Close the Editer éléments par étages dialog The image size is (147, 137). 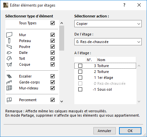(139, 5)
